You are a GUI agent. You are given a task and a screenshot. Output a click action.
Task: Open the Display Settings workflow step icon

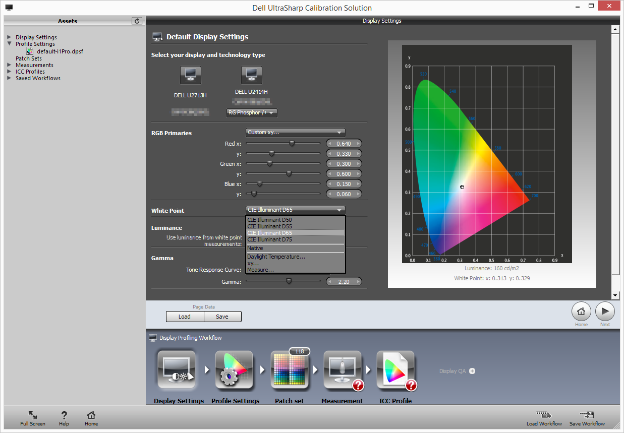(x=177, y=370)
